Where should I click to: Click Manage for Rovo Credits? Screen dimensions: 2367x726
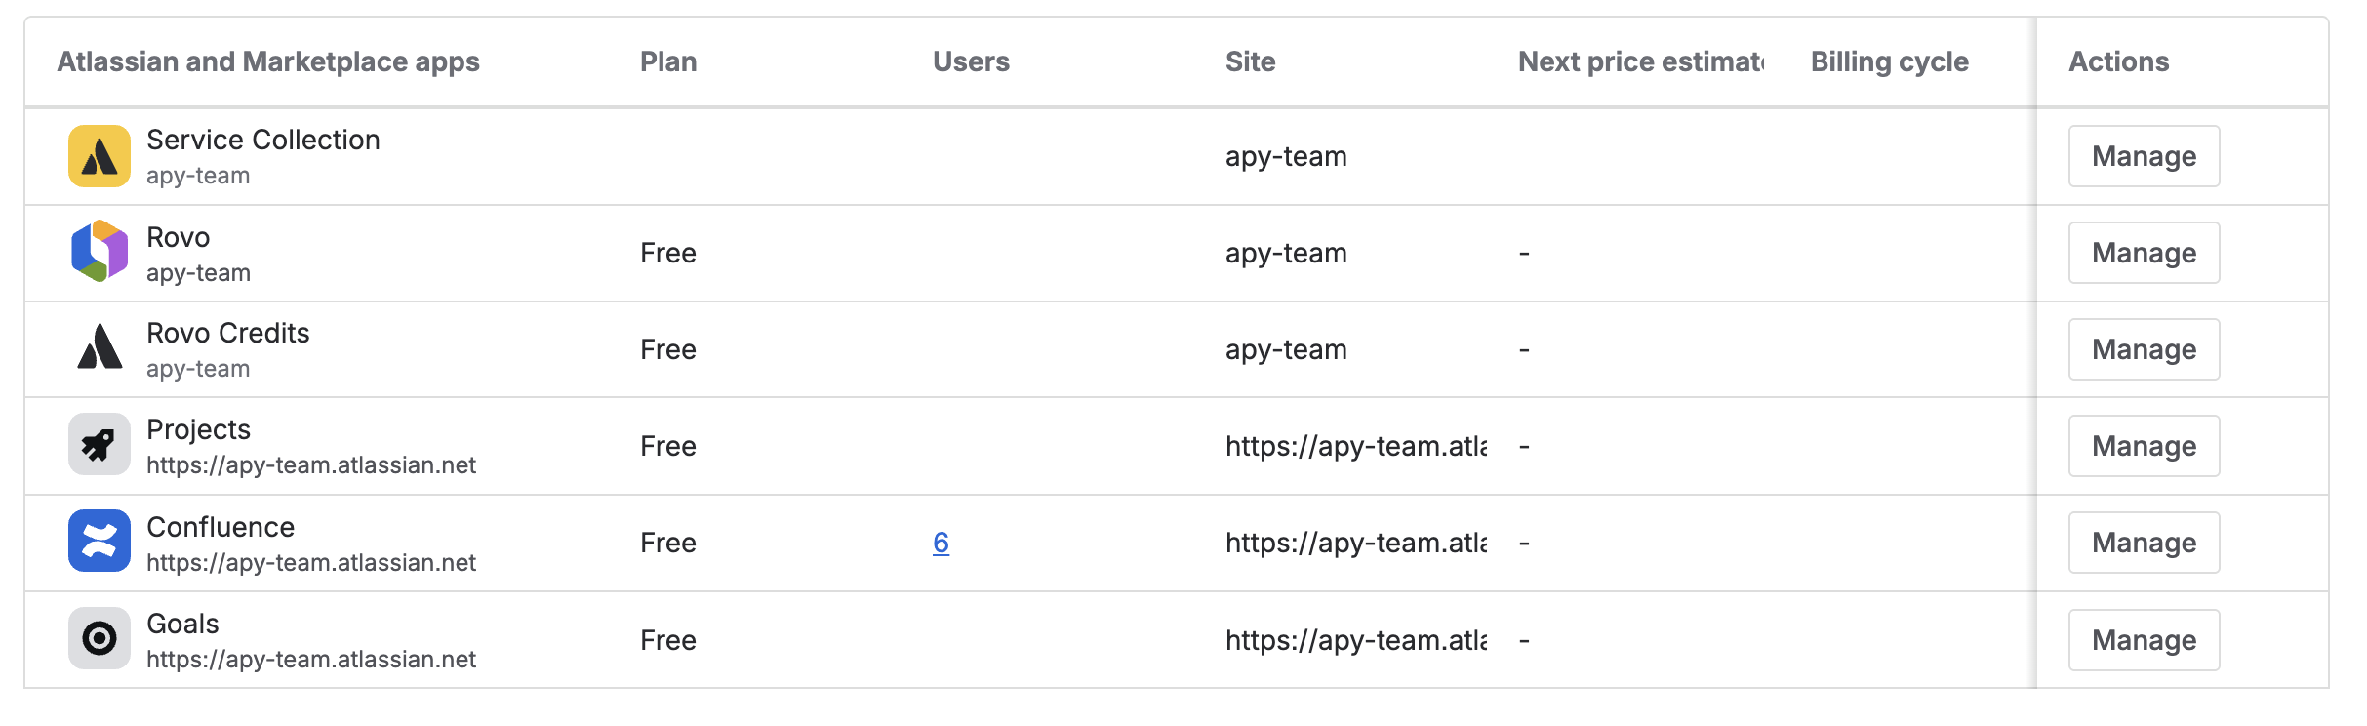(x=2144, y=349)
